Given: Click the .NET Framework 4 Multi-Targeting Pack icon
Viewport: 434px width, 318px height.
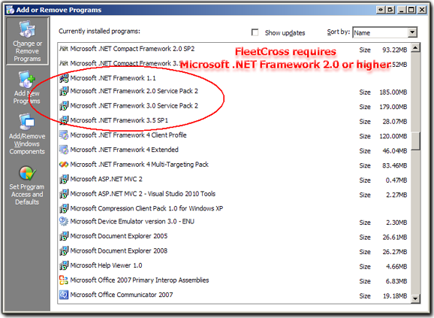Looking at the screenshot, I should coord(64,165).
